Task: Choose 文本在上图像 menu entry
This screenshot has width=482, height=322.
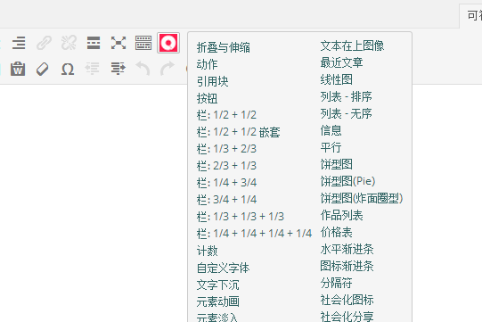Action: click(352, 45)
